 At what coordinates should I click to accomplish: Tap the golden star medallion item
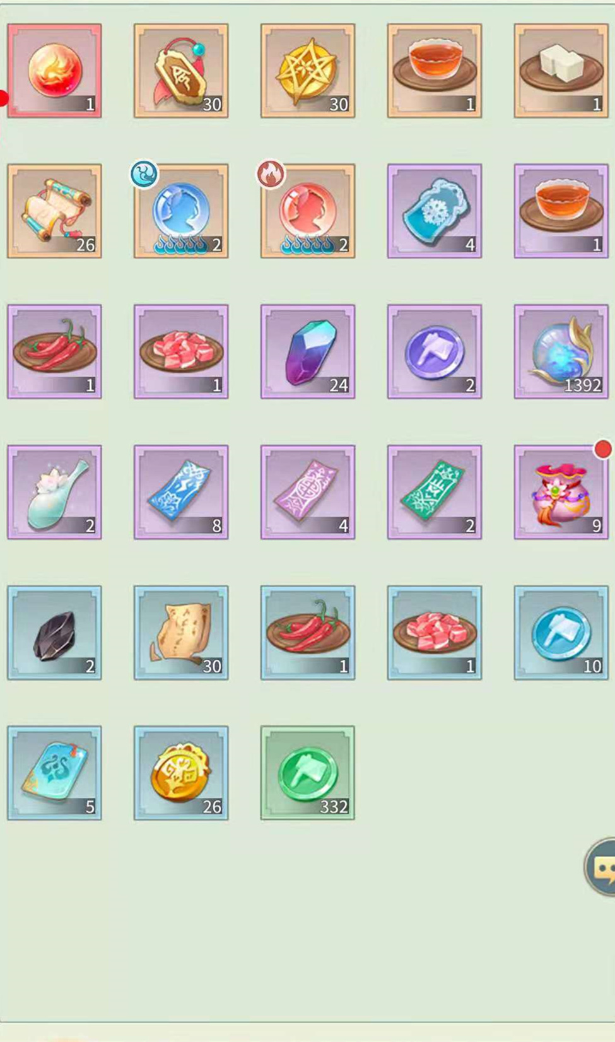point(308,71)
